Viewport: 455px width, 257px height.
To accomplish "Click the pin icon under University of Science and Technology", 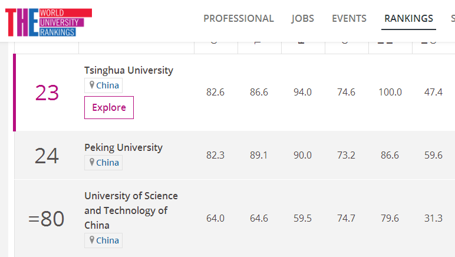I will [x=92, y=240].
